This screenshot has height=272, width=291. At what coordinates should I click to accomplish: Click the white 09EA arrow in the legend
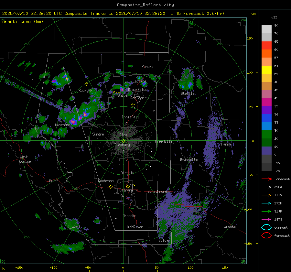[x=266, y=187]
